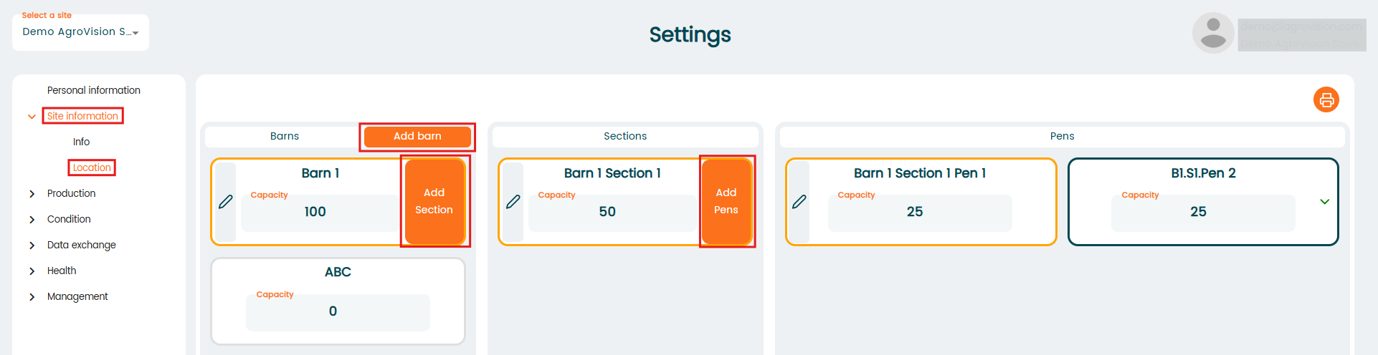Edit Barn 1 with pencil icon
Viewport: 1378px width, 355px height.
226,202
